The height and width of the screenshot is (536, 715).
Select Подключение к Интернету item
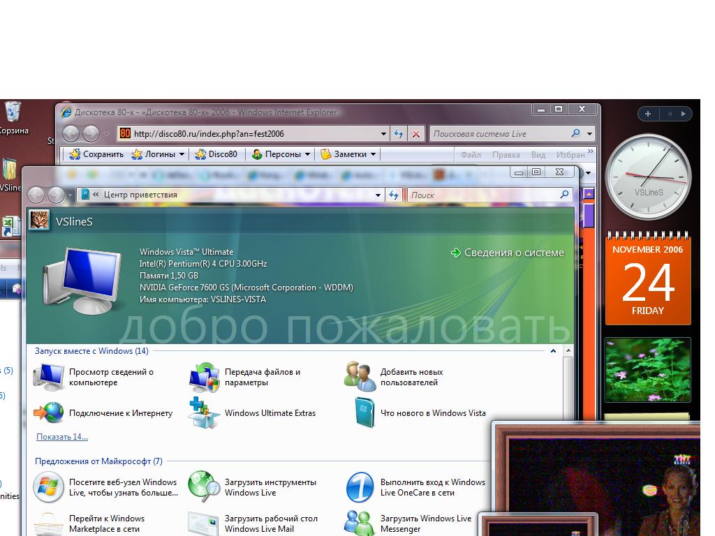tap(103, 413)
